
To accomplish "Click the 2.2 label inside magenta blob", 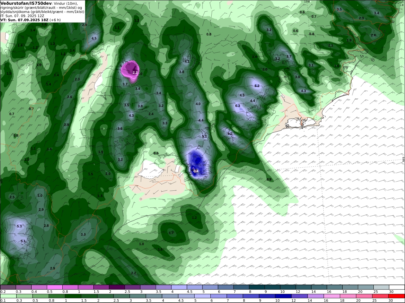I will point(135,72).
